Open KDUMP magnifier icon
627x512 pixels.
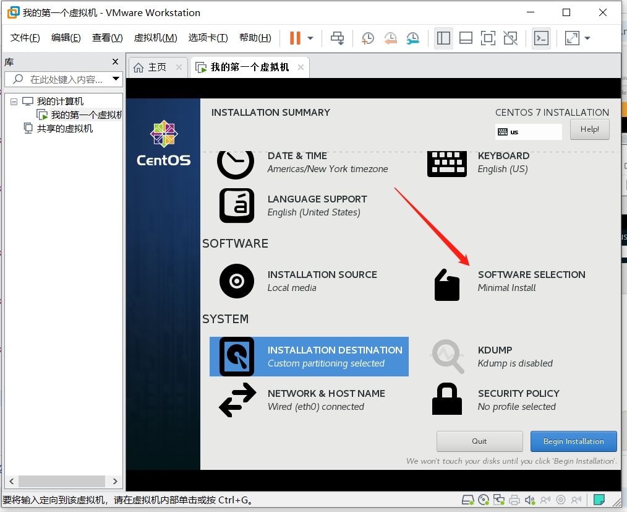(x=447, y=356)
